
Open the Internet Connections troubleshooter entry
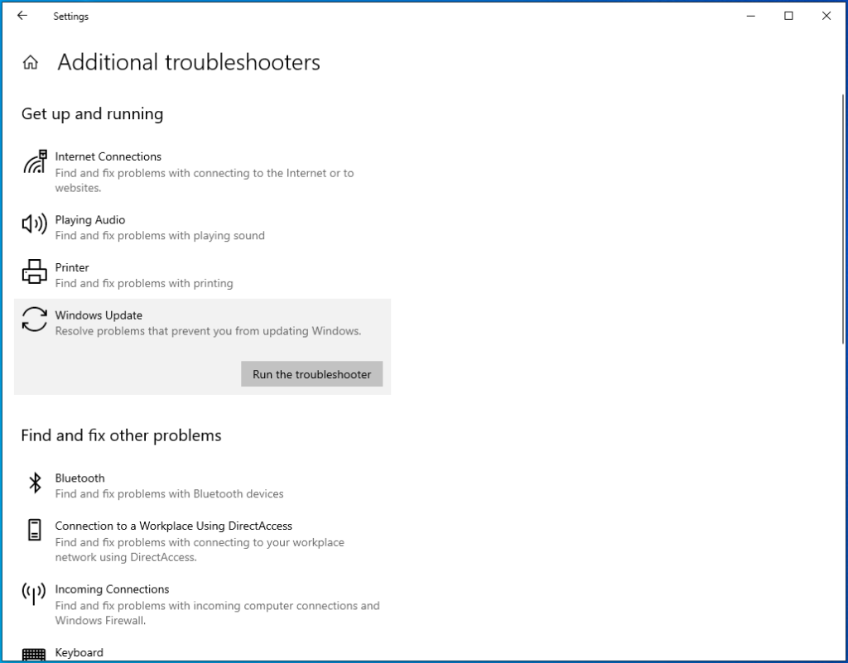(108, 156)
